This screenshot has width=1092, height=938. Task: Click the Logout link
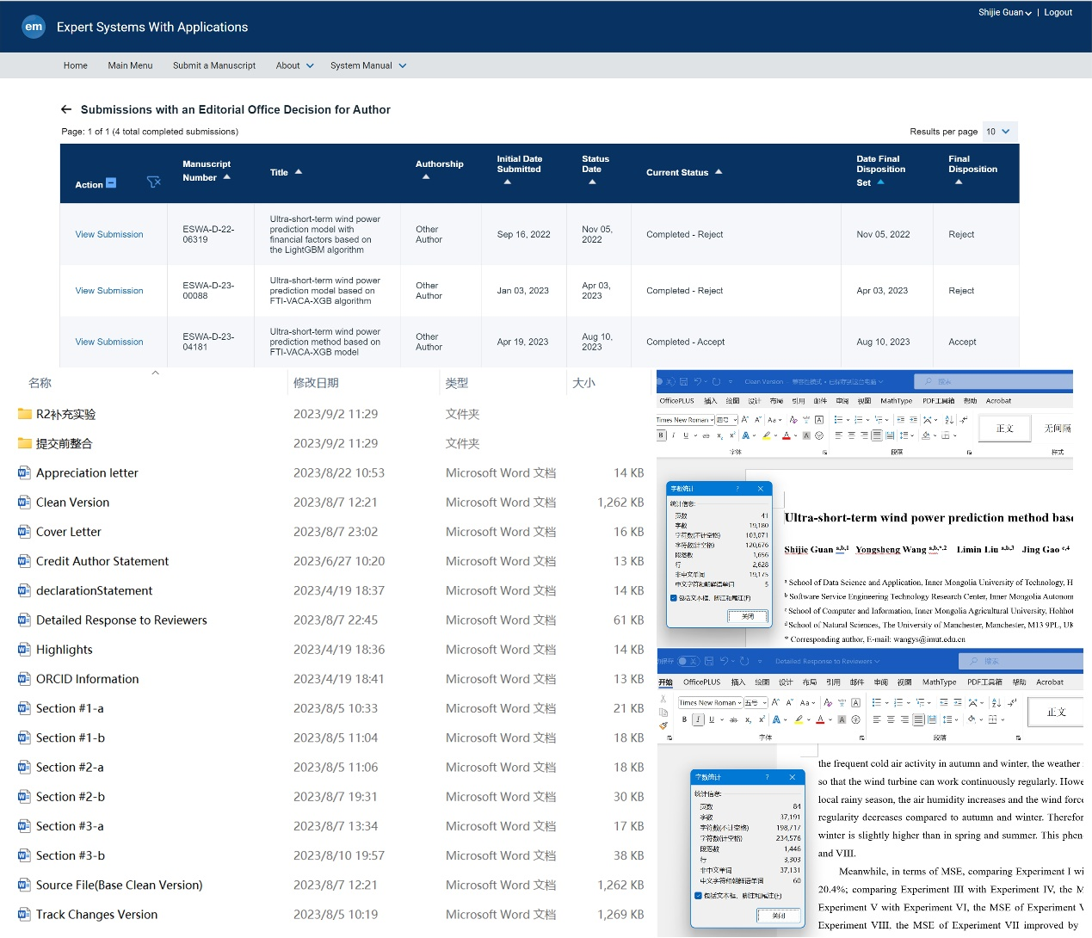click(x=1058, y=12)
